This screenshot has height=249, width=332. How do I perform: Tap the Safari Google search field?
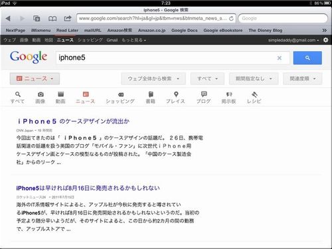tap(283, 19)
